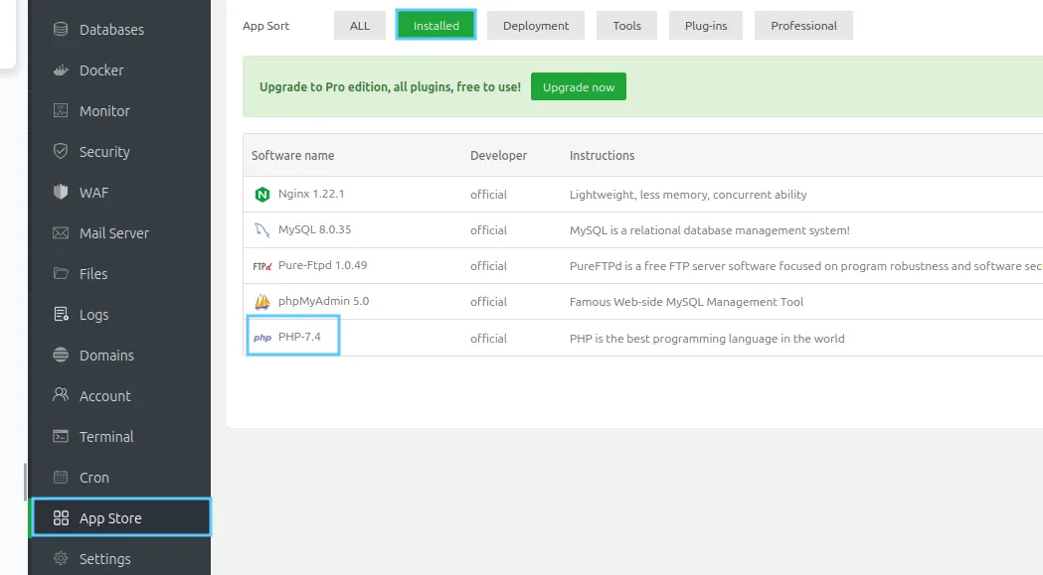Click the Cron calendar icon

pyautogui.click(x=61, y=477)
